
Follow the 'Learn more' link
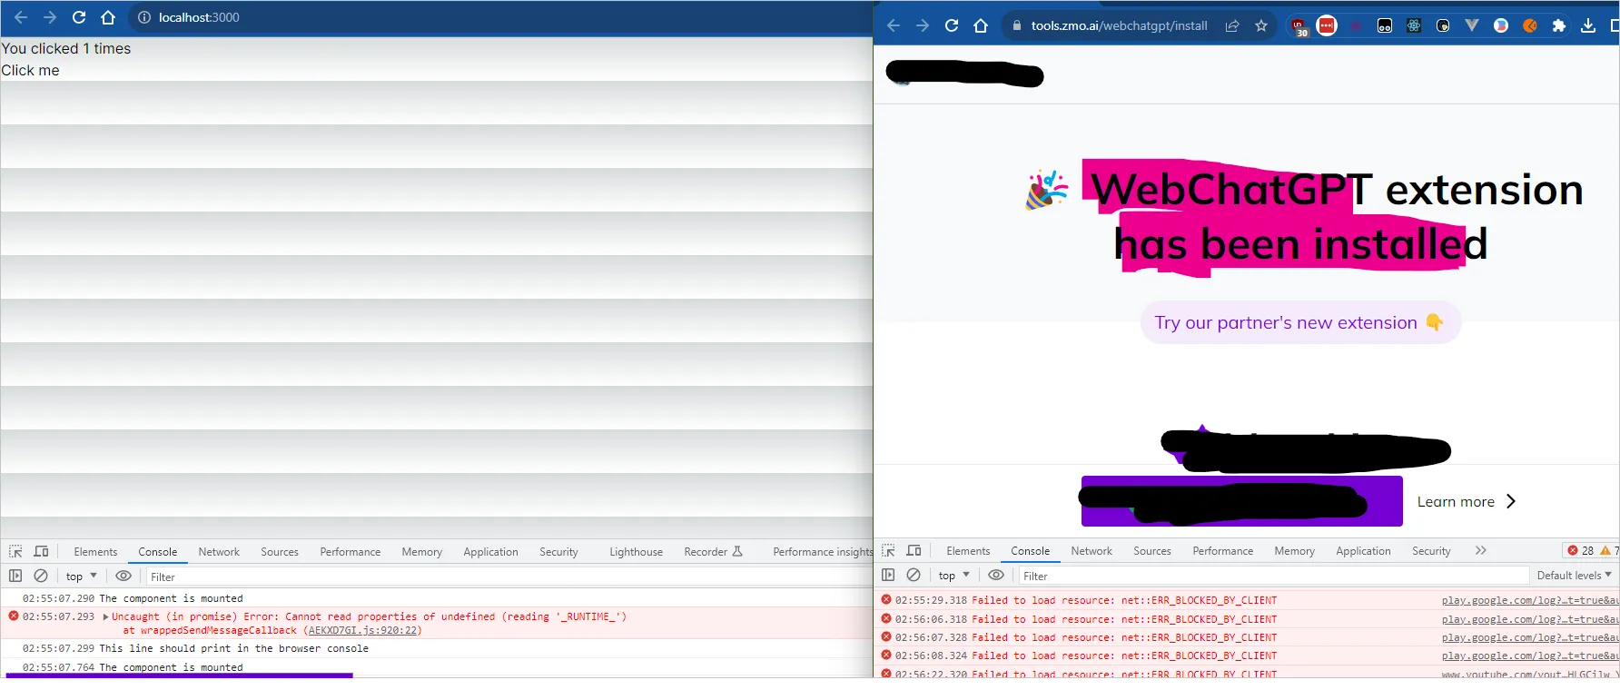[1467, 501]
